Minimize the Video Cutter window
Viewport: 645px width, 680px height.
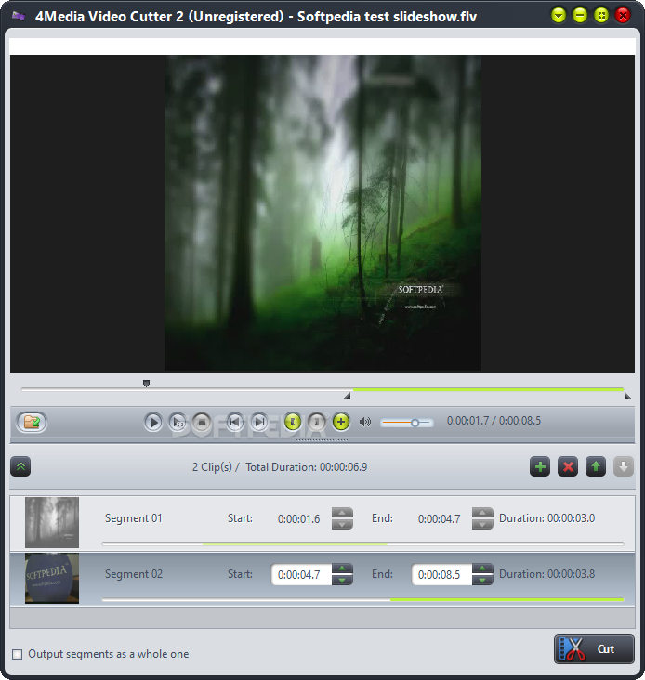click(x=580, y=16)
